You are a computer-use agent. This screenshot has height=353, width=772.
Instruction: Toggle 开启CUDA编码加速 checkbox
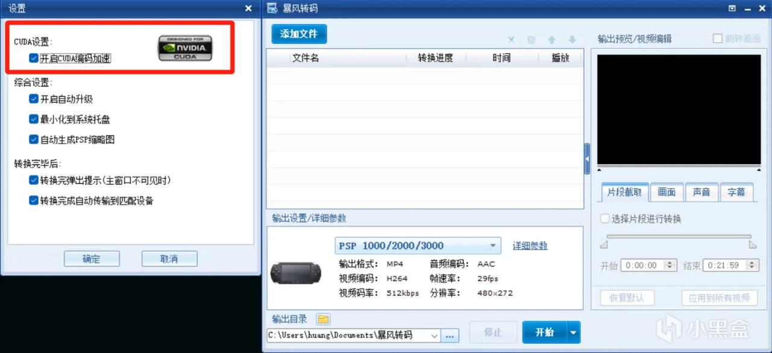(x=34, y=58)
